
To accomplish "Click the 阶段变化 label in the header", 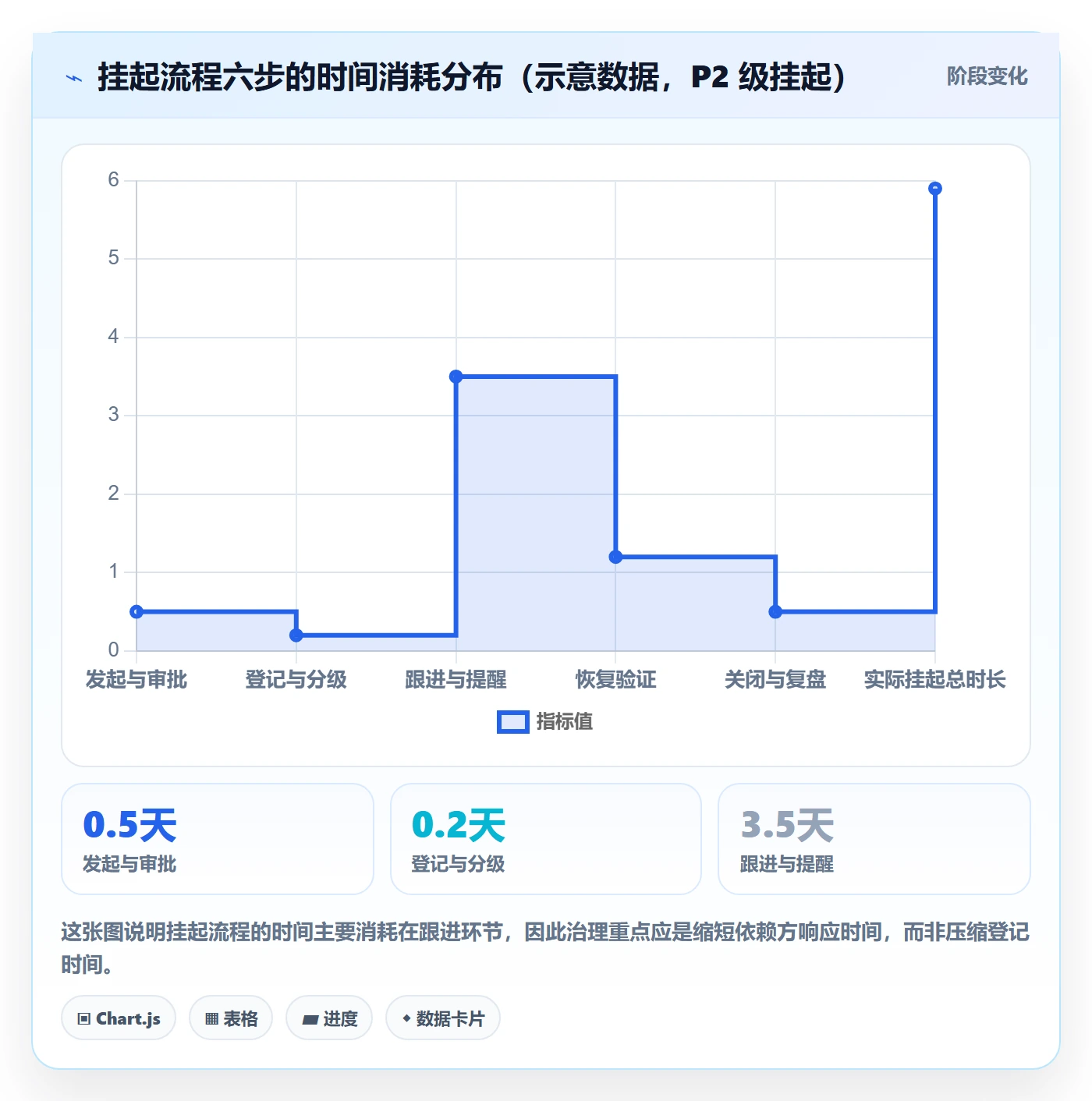I will (x=987, y=76).
